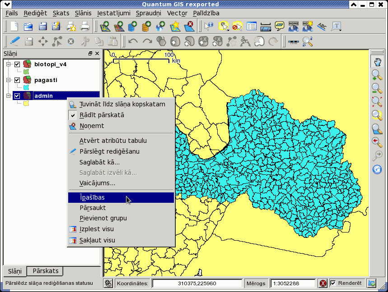388x292 pixels.
Task: Open a project using the folder icon
Action: 28,26
